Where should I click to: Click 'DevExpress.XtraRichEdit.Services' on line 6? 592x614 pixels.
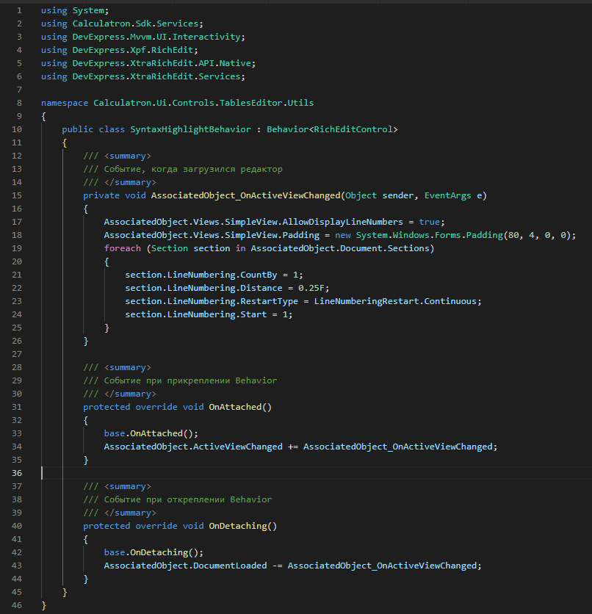(156, 76)
